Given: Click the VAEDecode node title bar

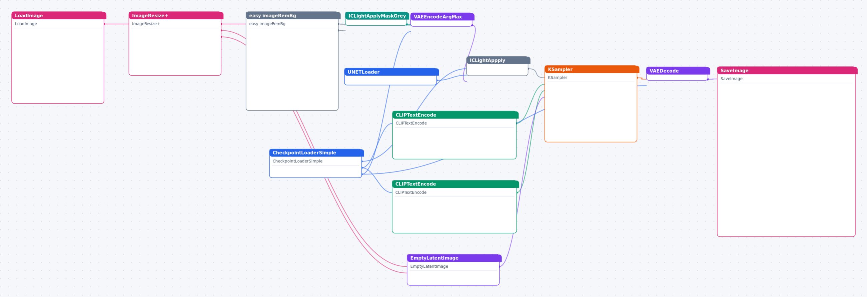Looking at the screenshot, I should [x=678, y=71].
